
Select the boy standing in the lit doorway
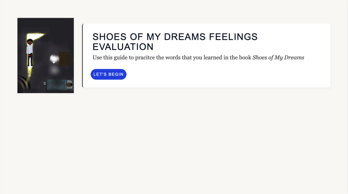coord(30,53)
